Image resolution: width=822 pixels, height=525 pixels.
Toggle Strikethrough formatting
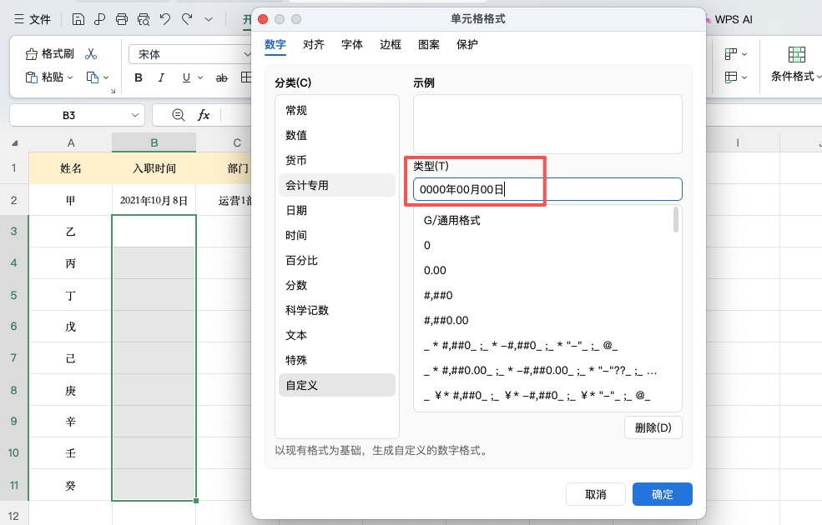coord(222,77)
